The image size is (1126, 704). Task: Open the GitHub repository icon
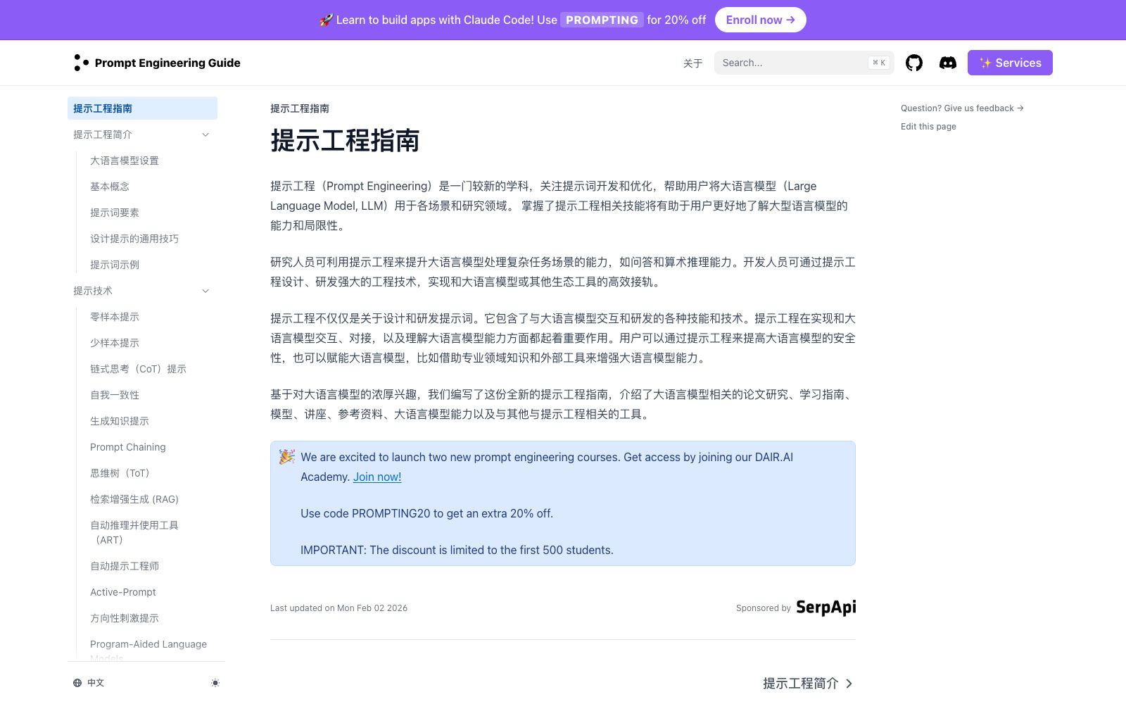pos(914,63)
